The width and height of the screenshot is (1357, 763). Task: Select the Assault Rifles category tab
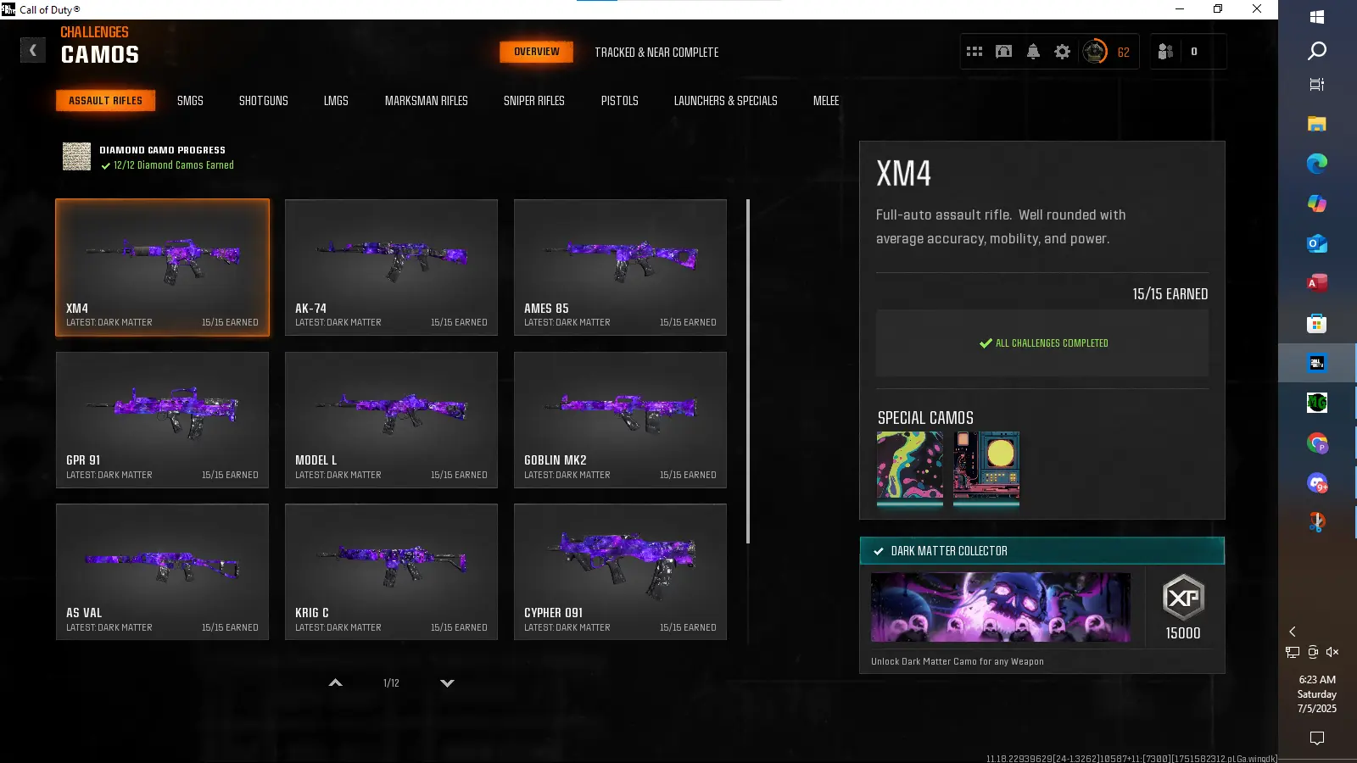tap(106, 101)
